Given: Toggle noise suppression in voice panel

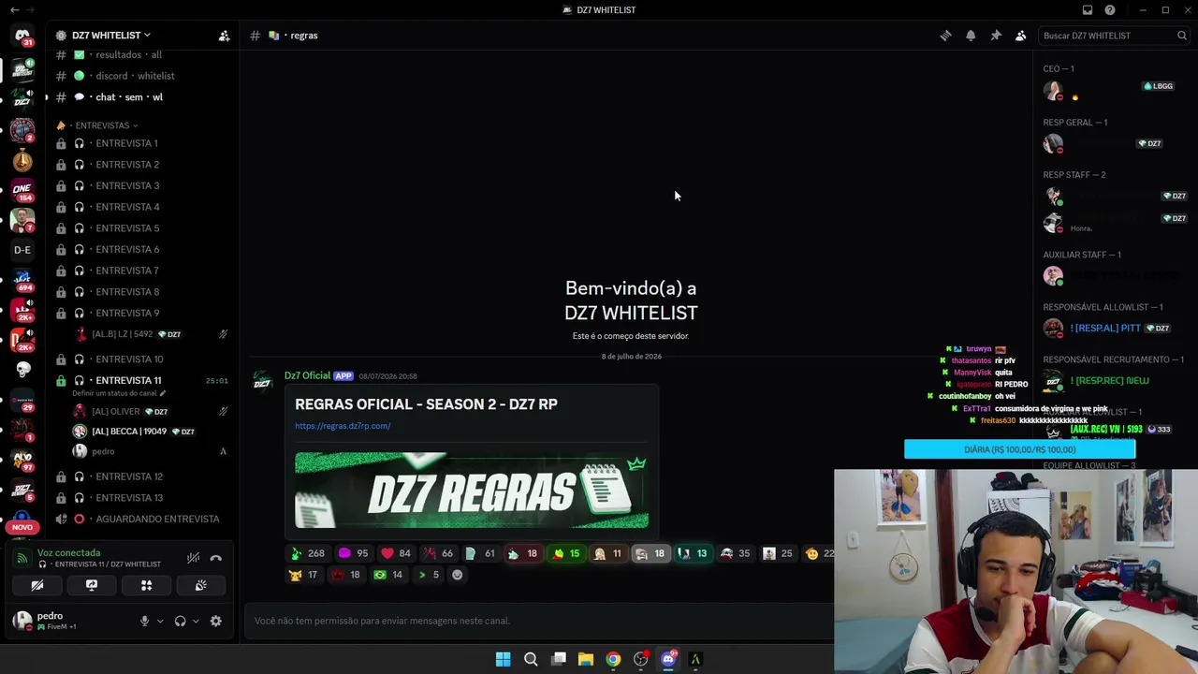Looking at the screenshot, I should click(193, 558).
